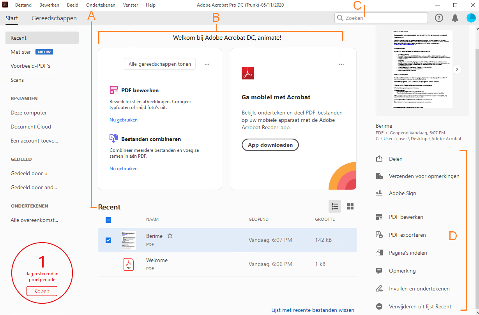This screenshot has height=315, width=479.
Task: Click the Adobe Sign icon
Action: (x=379, y=193)
